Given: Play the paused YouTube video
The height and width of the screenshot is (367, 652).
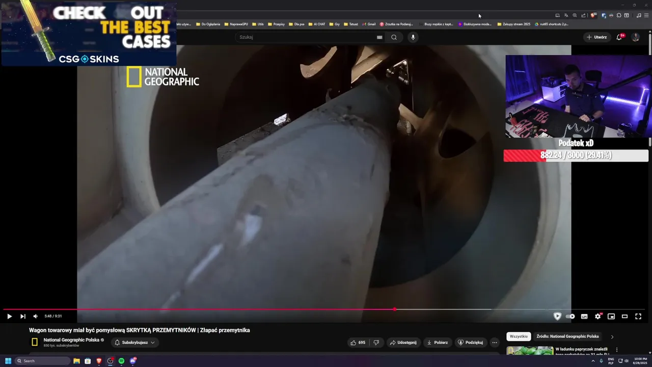Looking at the screenshot, I should pos(9,317).
